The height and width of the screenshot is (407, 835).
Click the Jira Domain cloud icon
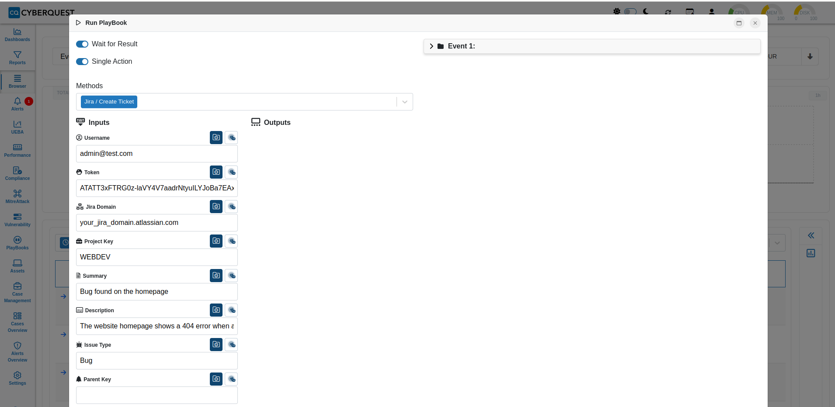click(231, 207)
